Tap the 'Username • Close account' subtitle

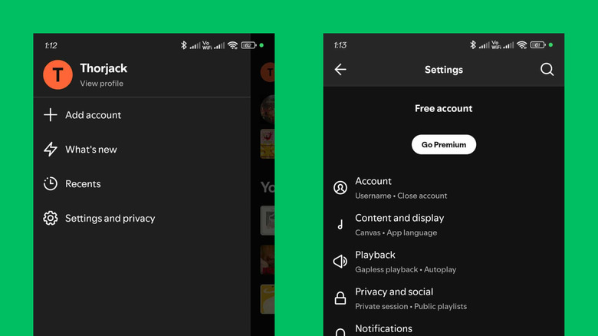[401, 196]
